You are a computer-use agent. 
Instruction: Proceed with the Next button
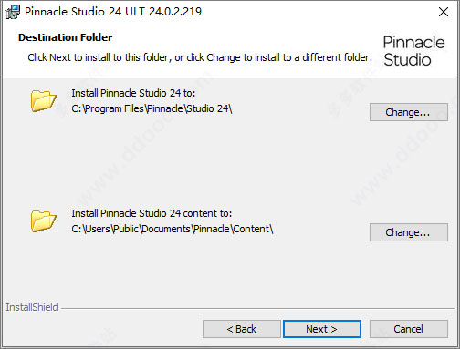322,329
